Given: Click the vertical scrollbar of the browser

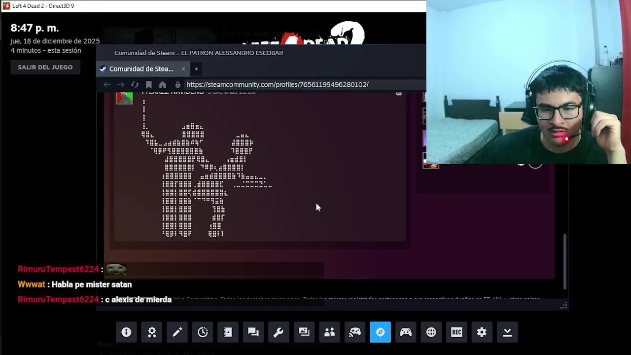Looking at the screenshot, I should tap(565, 261).
